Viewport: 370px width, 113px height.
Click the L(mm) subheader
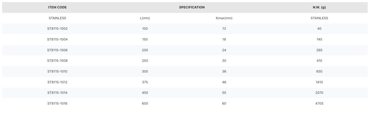(145, 18)
